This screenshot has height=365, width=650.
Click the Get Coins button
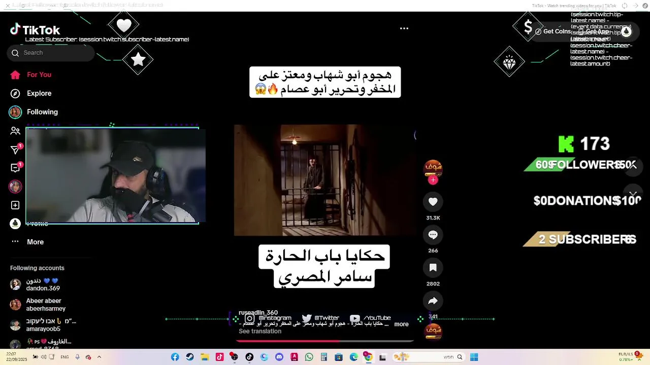(x=553, y=31)
